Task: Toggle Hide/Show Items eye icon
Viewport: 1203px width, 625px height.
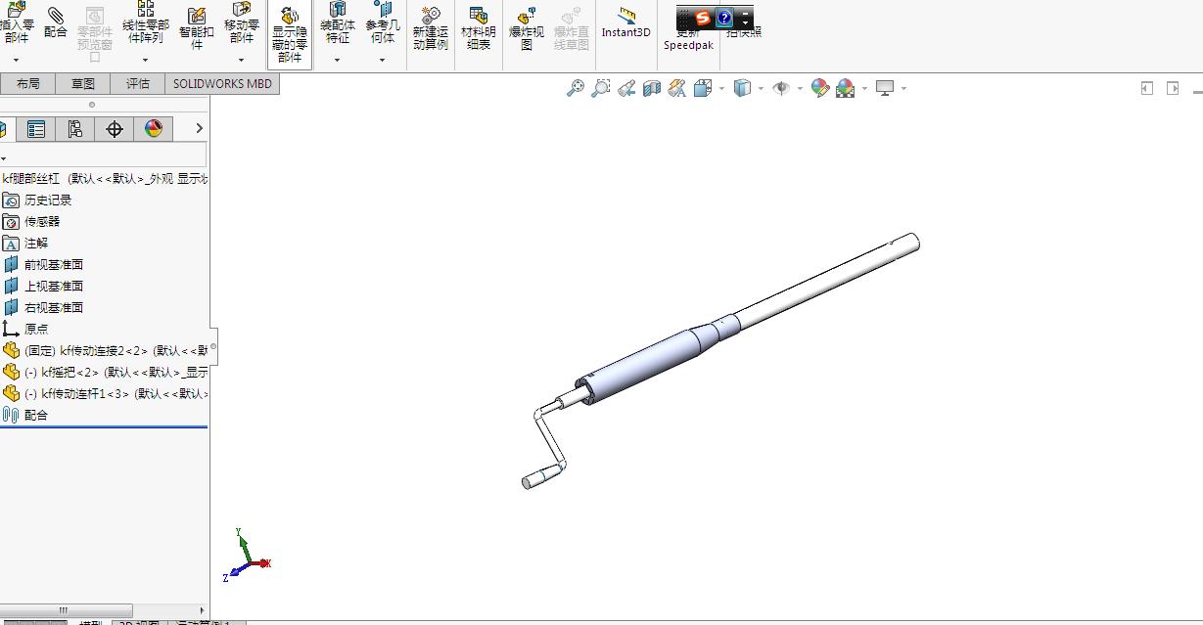Action: (x=781, y=88)
